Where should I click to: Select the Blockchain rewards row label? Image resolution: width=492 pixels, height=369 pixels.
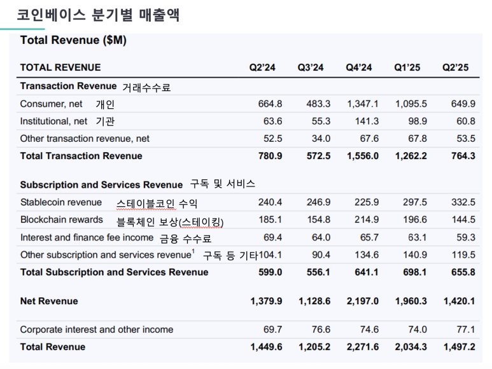coord(61,219)
